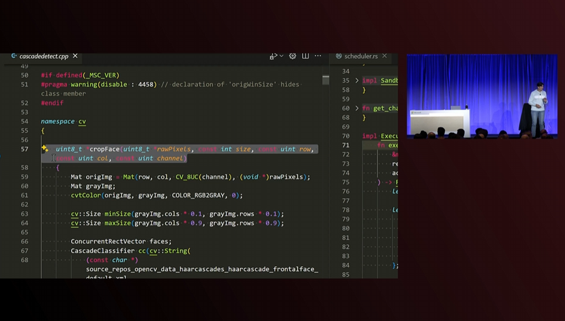Expand the folded impl Sandb block
Image resolution: width=565 pixels, height=321 pixels.
(357, 81)
